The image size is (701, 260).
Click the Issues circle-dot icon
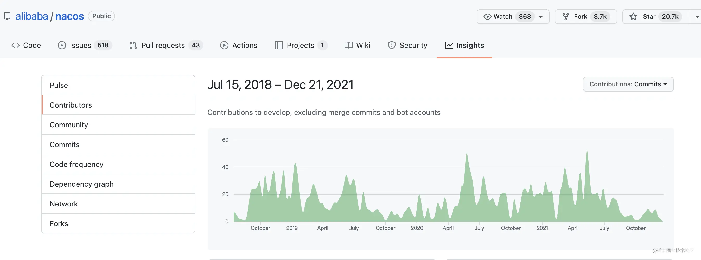(62, 45)
